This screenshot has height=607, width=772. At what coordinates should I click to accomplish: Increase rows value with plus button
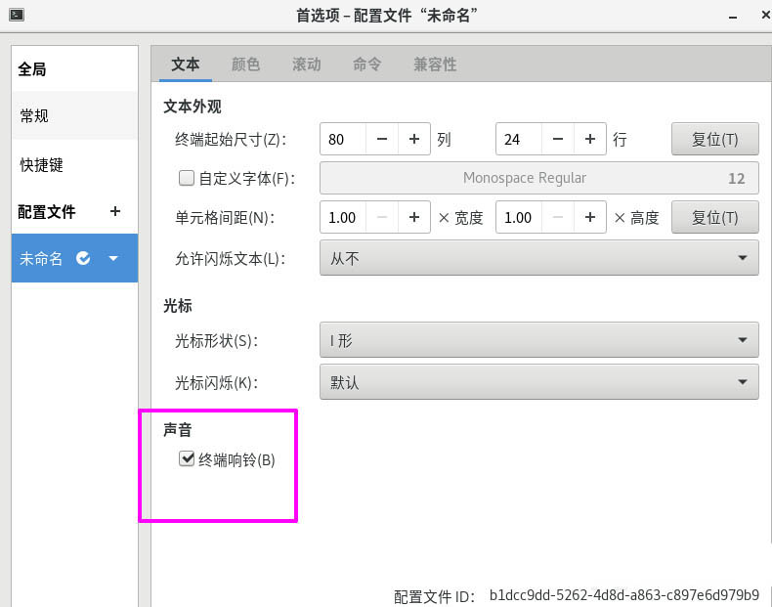tap(590, 139)
